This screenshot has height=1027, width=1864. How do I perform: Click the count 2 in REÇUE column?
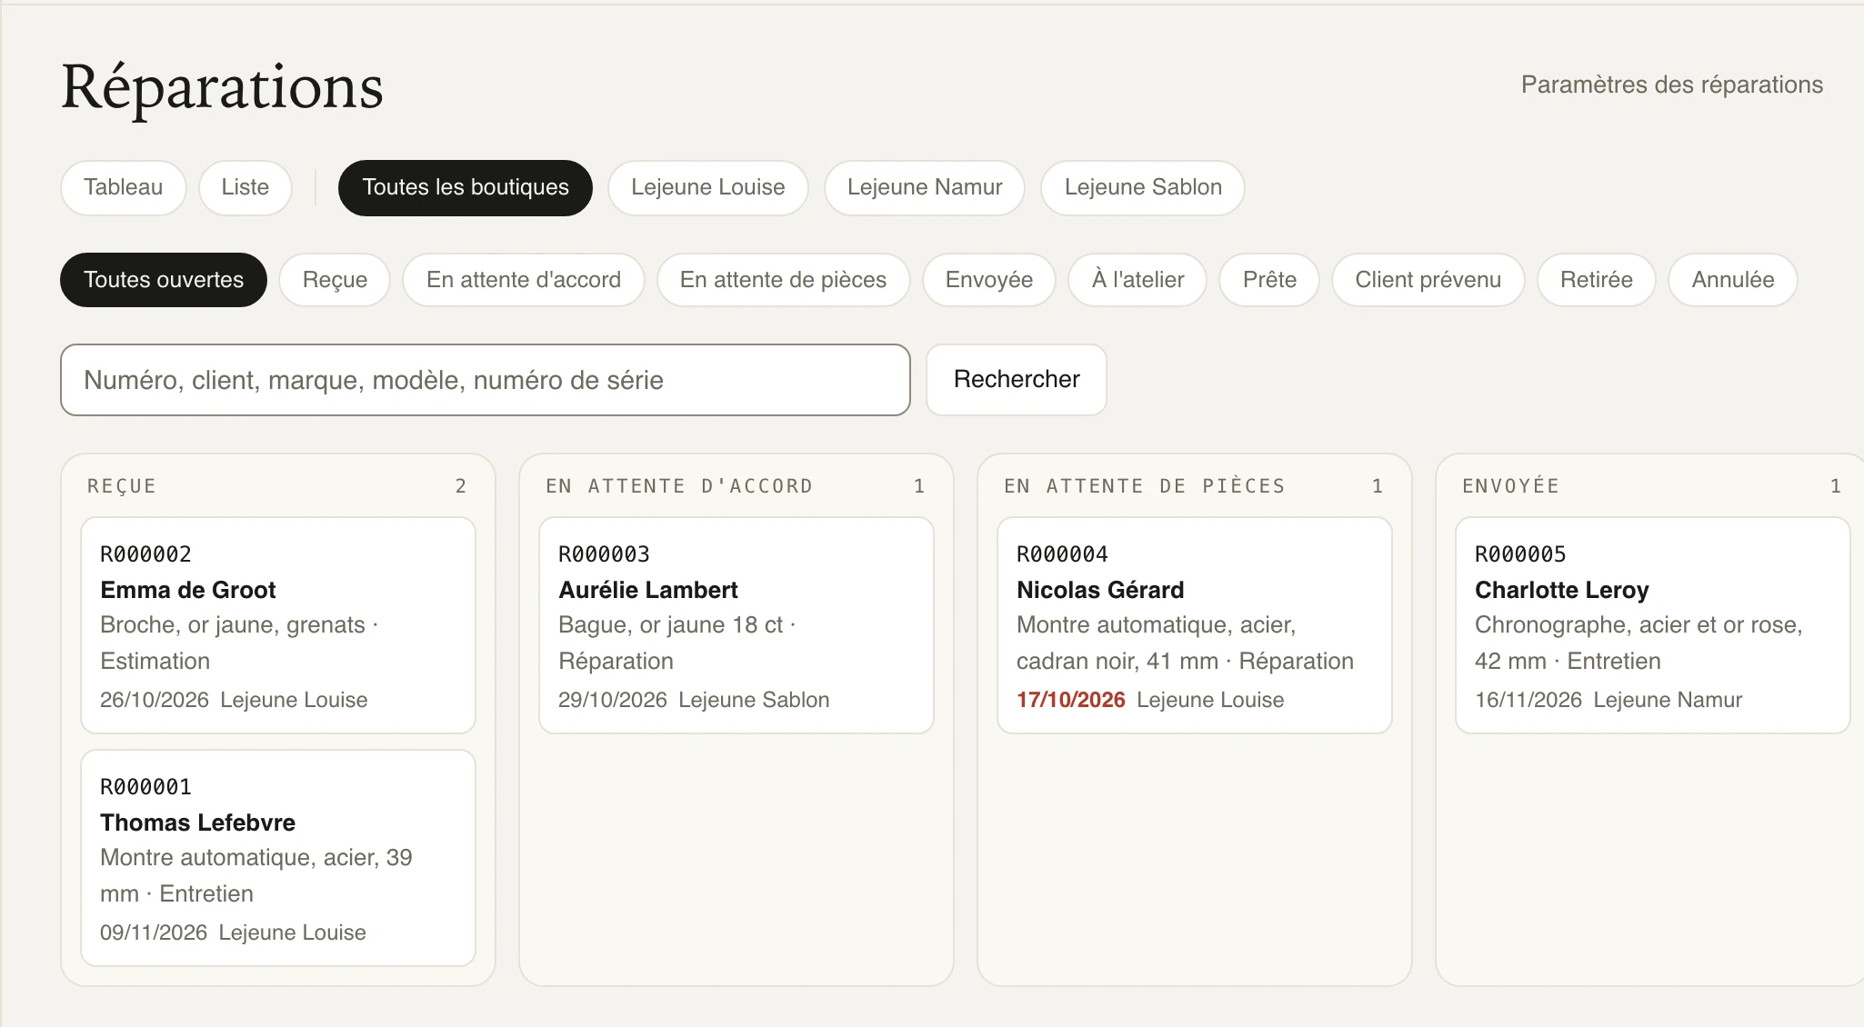(461, 486)
